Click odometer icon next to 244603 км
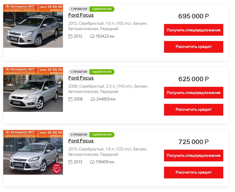Image resolution: width=235 pixels, height=192 pixels. 93,99
